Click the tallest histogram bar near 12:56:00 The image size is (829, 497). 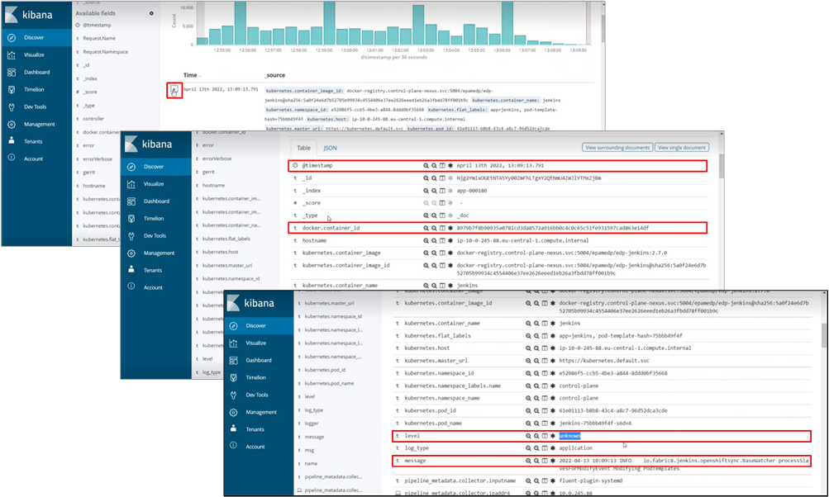pos(241,23)
